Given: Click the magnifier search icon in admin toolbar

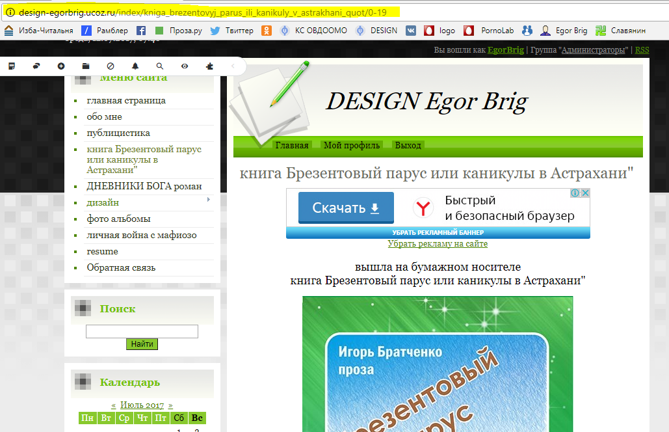Looking at the screenshot, I should click(159, 66).
